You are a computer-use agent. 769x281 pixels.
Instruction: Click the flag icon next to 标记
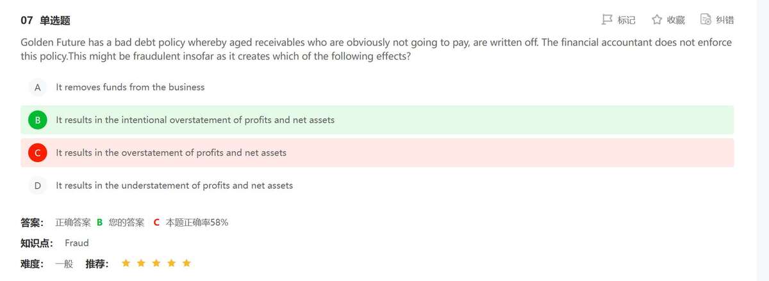(608, 20)
